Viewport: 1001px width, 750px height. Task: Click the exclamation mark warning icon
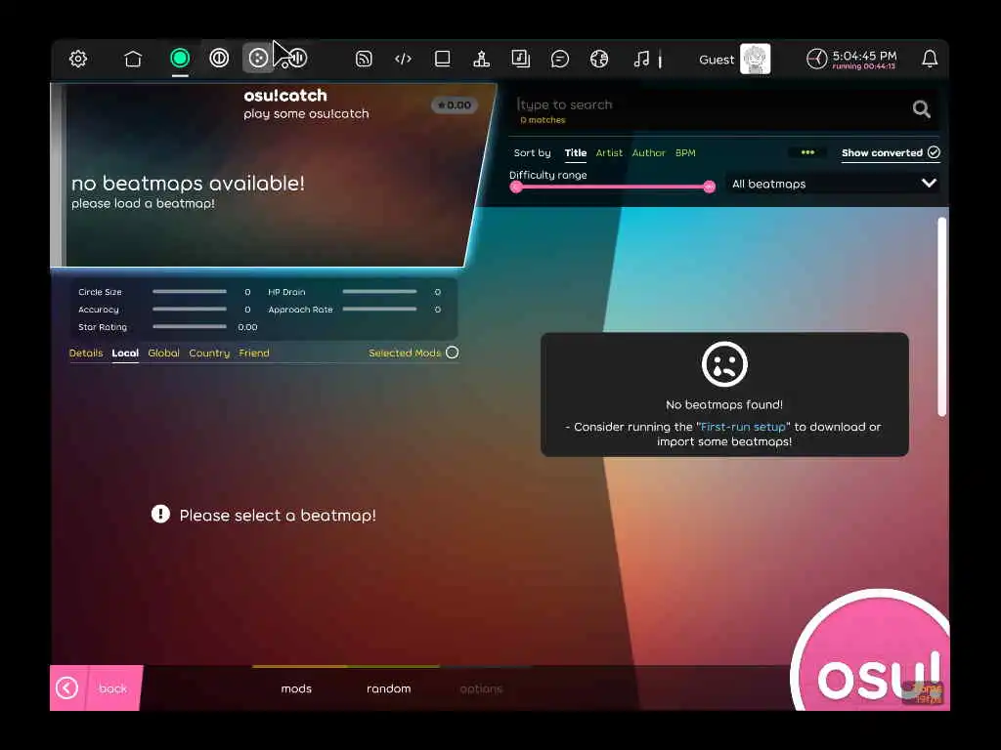point(160,514)
